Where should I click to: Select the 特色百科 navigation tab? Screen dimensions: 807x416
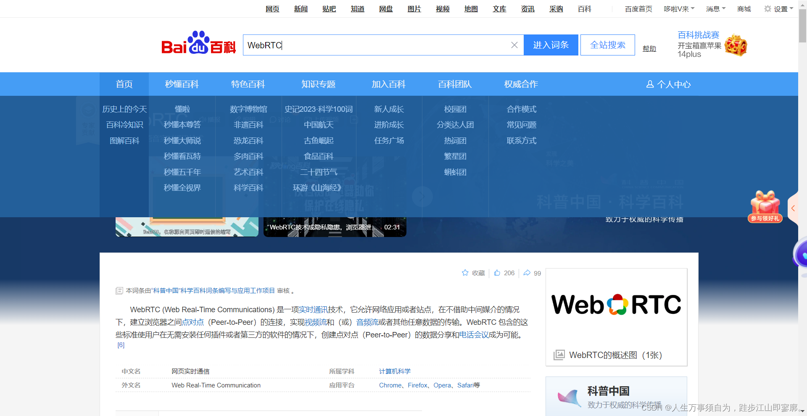tap(248, 84)
